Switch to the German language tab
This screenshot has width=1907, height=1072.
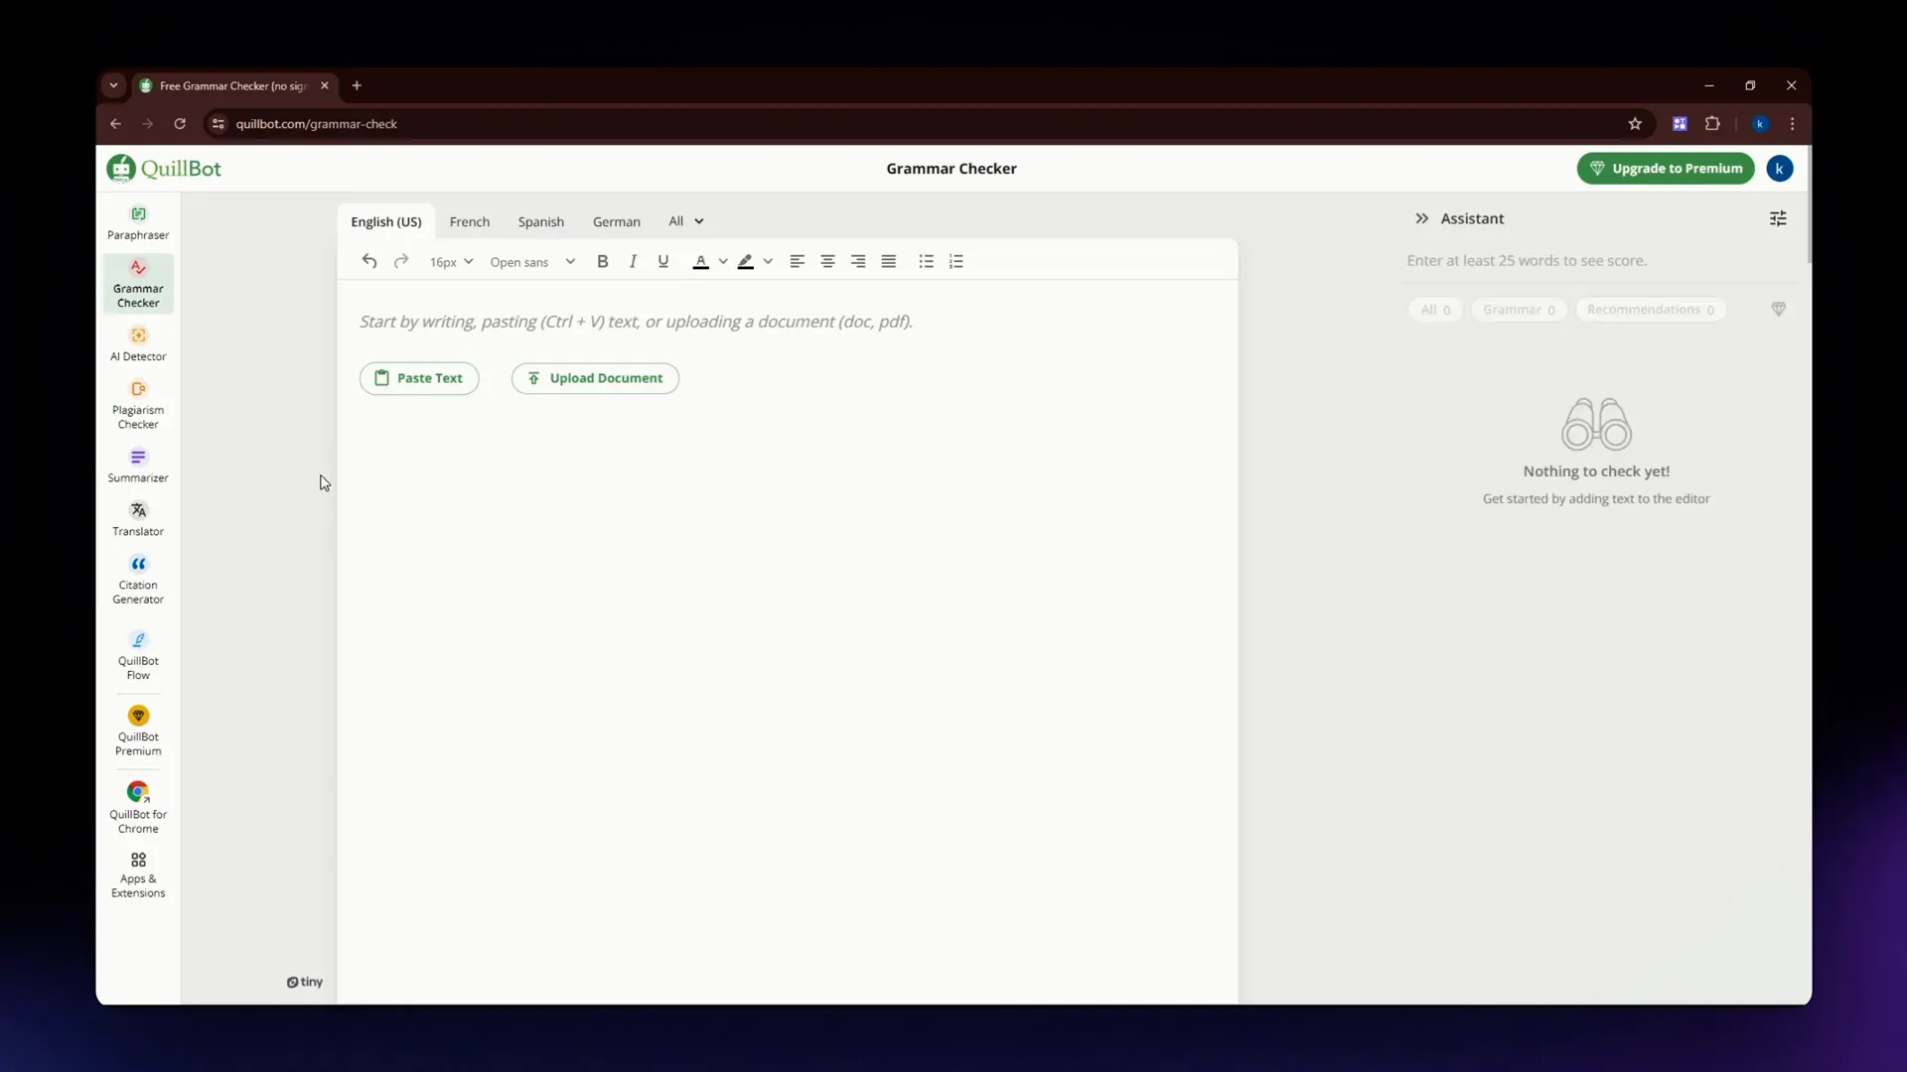pos(617,221)
